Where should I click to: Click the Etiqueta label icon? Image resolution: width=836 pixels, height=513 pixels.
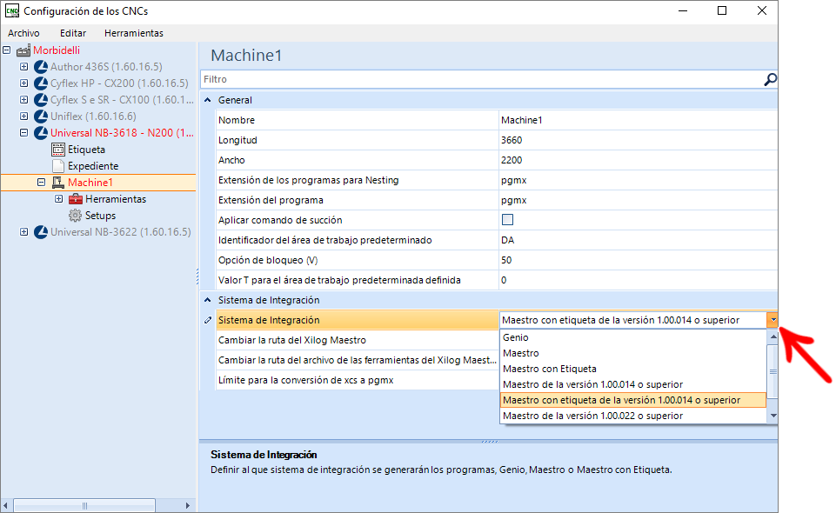pos(58,150)
